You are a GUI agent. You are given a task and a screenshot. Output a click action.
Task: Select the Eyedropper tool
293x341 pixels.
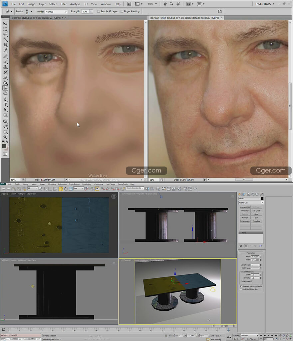pyautogui.click(x=5, y=51)
